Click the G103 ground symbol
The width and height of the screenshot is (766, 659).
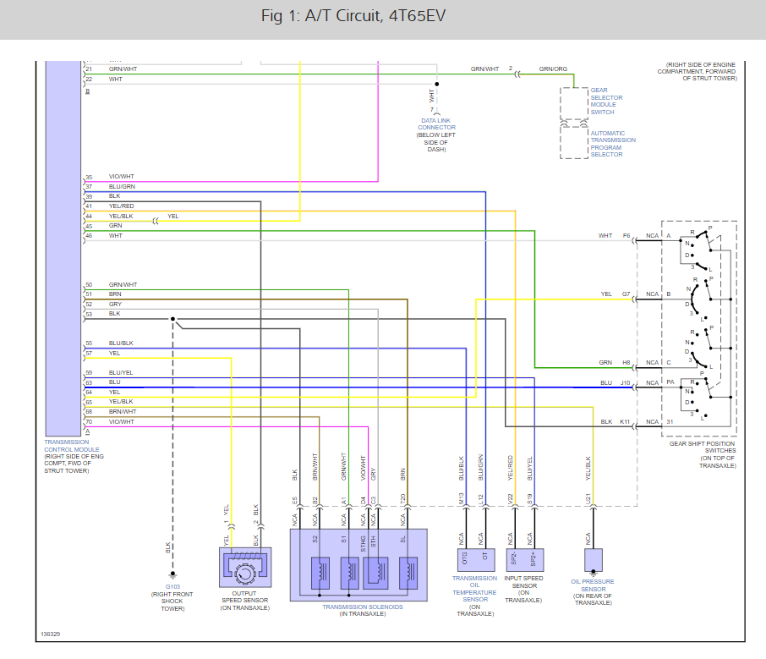(172, 575)
